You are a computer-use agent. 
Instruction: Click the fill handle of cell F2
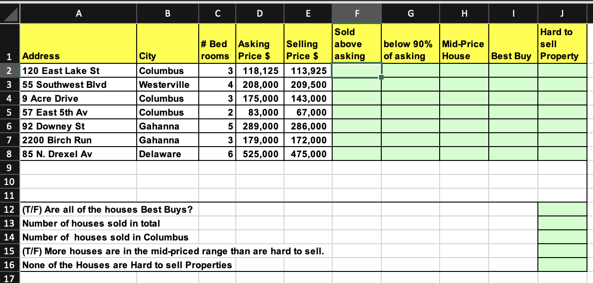tap(381, 78)
